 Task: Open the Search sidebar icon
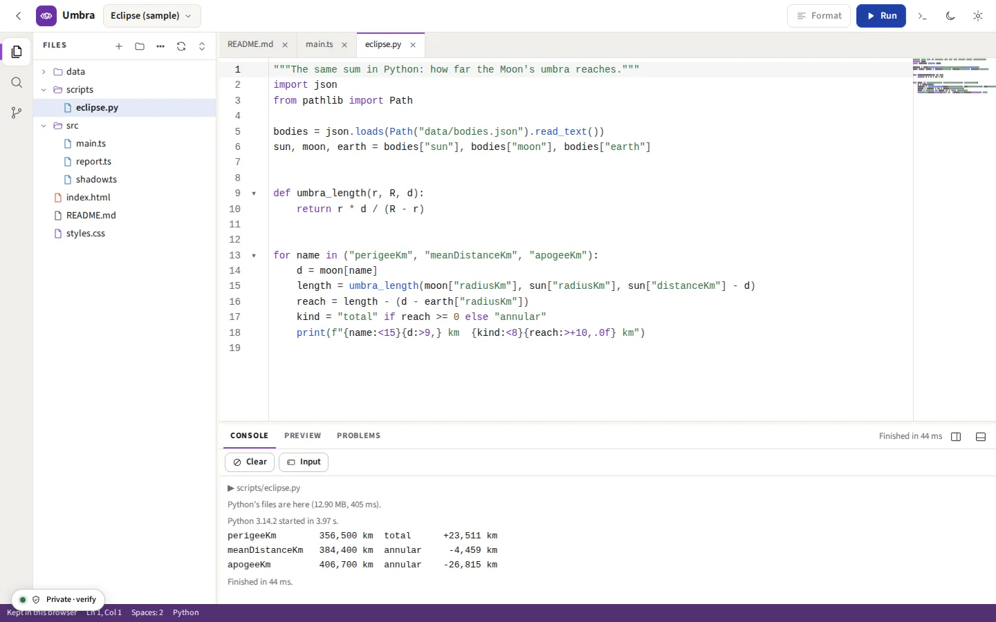[x=17, y=83]
